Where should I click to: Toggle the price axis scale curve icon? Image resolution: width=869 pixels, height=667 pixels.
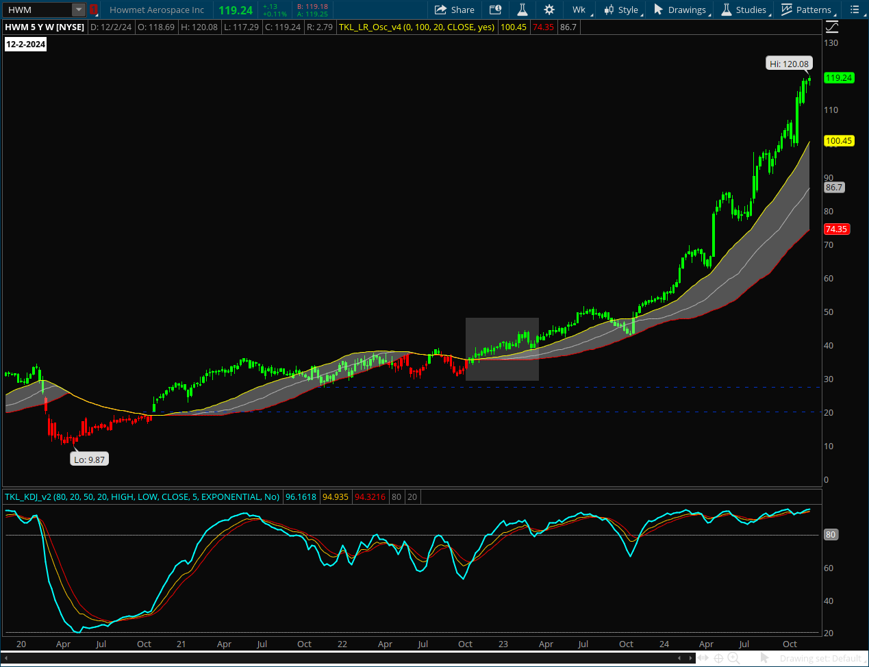pyautogui.click(x=832, y=27)
